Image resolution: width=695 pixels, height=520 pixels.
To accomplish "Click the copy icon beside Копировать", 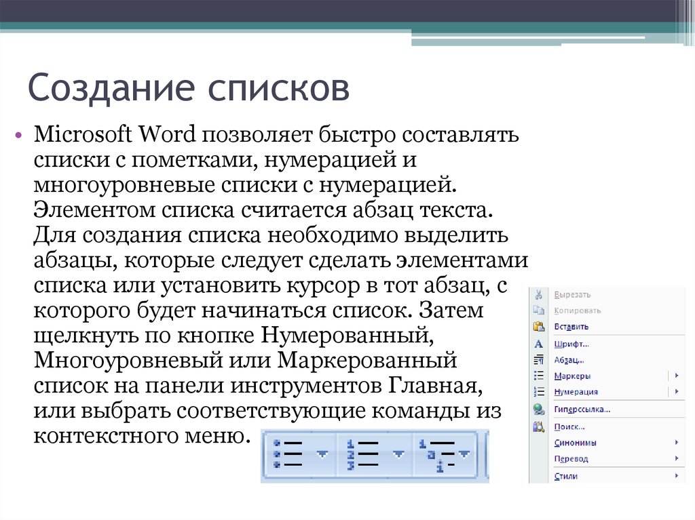I will (x=538, y=311).
